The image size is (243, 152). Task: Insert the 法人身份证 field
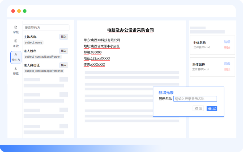[x=63, y=65]
